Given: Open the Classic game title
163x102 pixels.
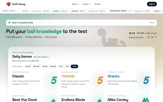Looking at the screenshot, I should [18, 76].
